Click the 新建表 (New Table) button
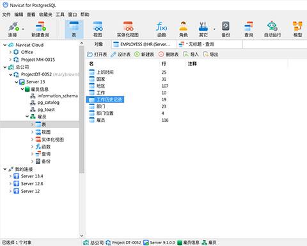The height and width of the screenshot is (246, 307). pos(144,54)
